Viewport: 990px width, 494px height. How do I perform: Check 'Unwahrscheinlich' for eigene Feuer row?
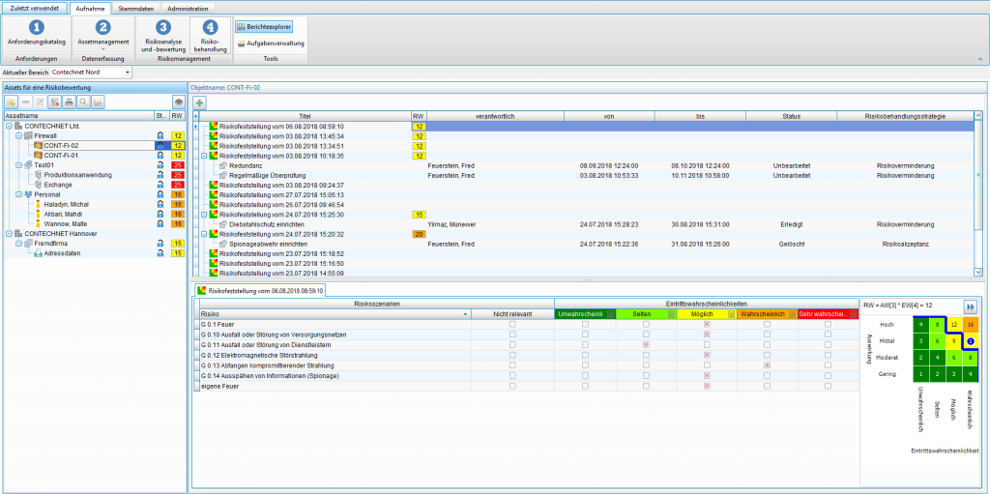point(585,386)
